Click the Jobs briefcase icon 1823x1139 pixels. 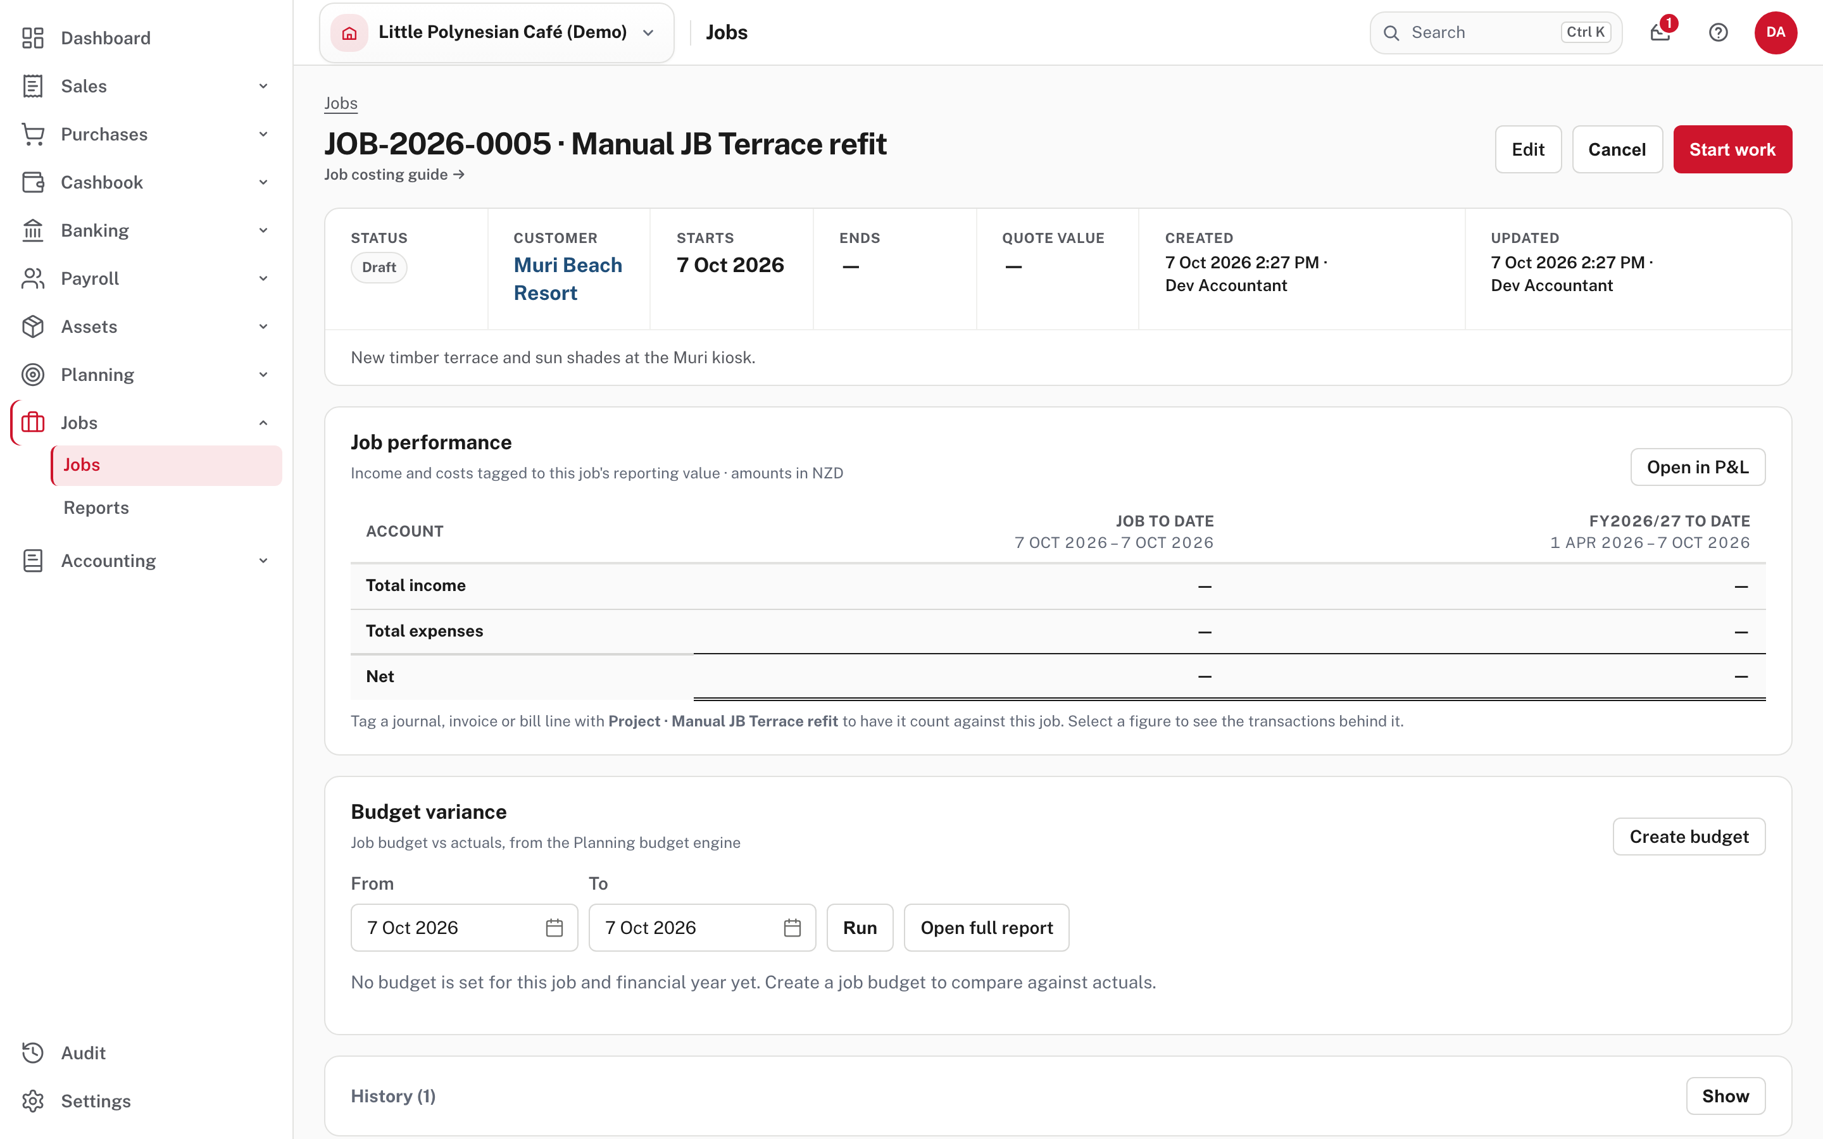tap(32, 423)
